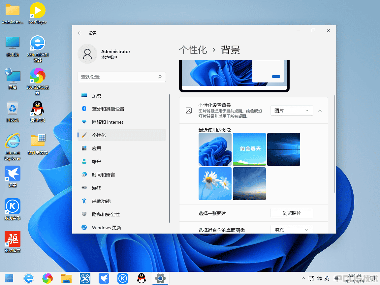Open 腾讯QQ desktop shortcut
This screenshot has height=285, width=380.
(38, 111)
